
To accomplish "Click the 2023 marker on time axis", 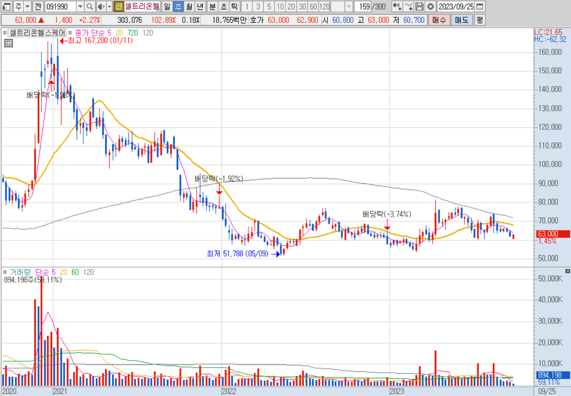I will point(398,391).
